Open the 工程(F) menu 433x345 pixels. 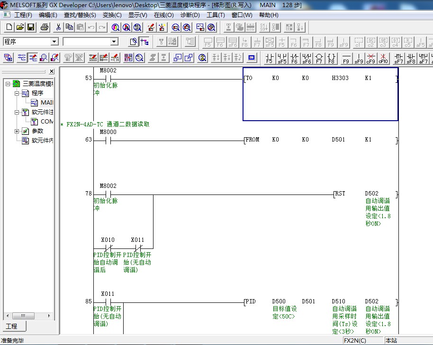point(23,15)
